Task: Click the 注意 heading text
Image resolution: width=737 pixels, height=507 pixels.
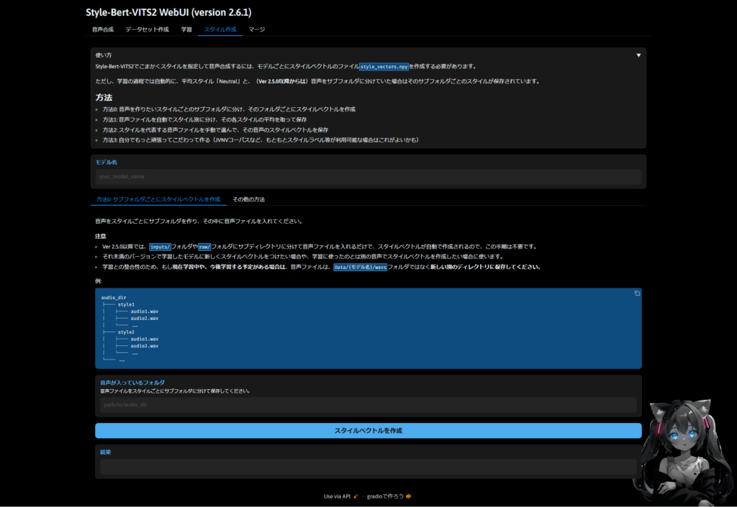Action: point(101,236)
